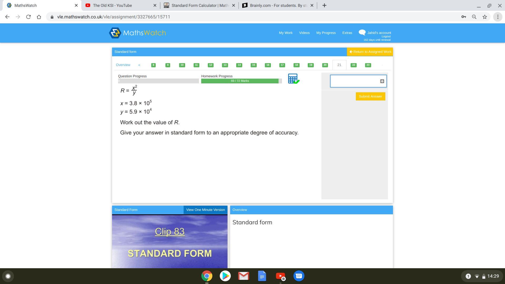Open My Progress menu item
This screenshot has height=284, width=505.
(x=326, y=33)
